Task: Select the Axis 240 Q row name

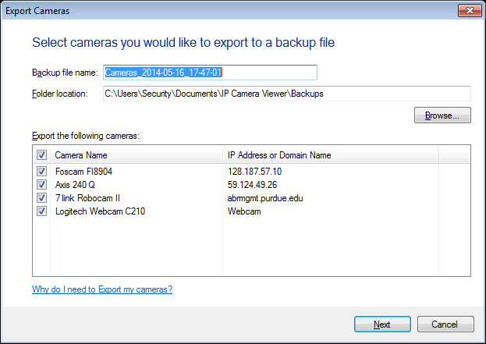Action: pos(75,185)
